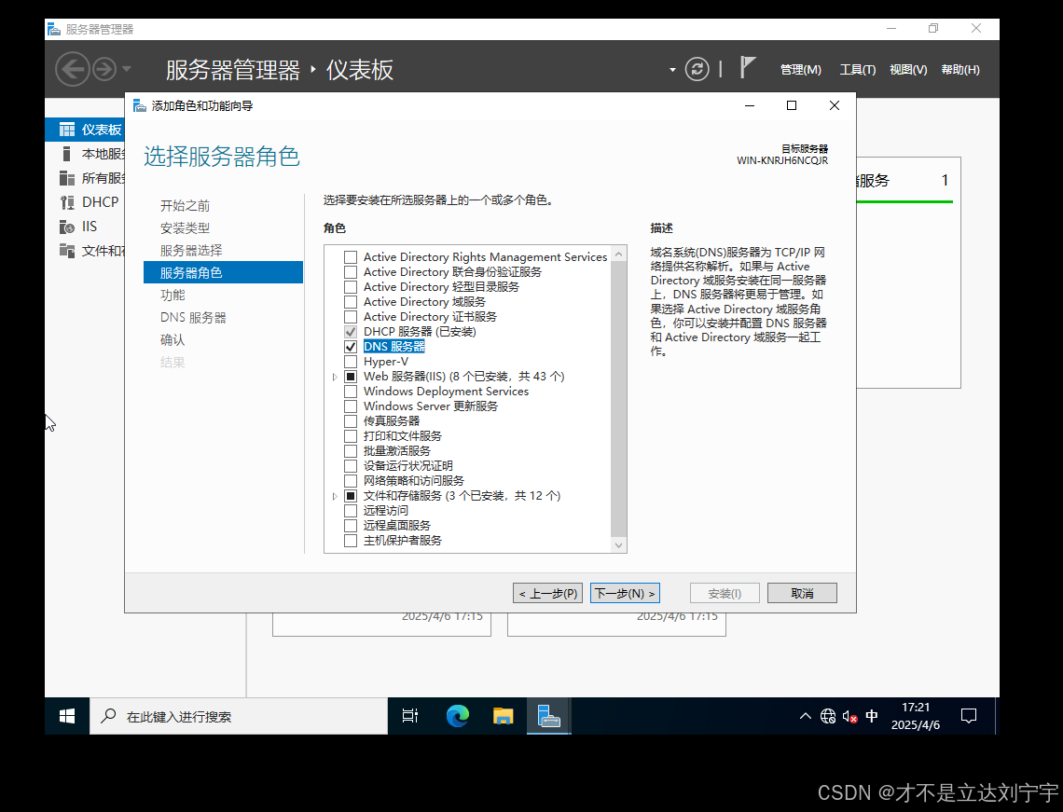Viewport: 1063px width, 812px height.
Task: Check the Hyper-V role checkbox
Action: 351,361
